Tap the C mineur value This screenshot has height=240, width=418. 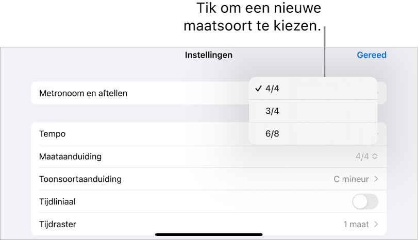point(351,179)
